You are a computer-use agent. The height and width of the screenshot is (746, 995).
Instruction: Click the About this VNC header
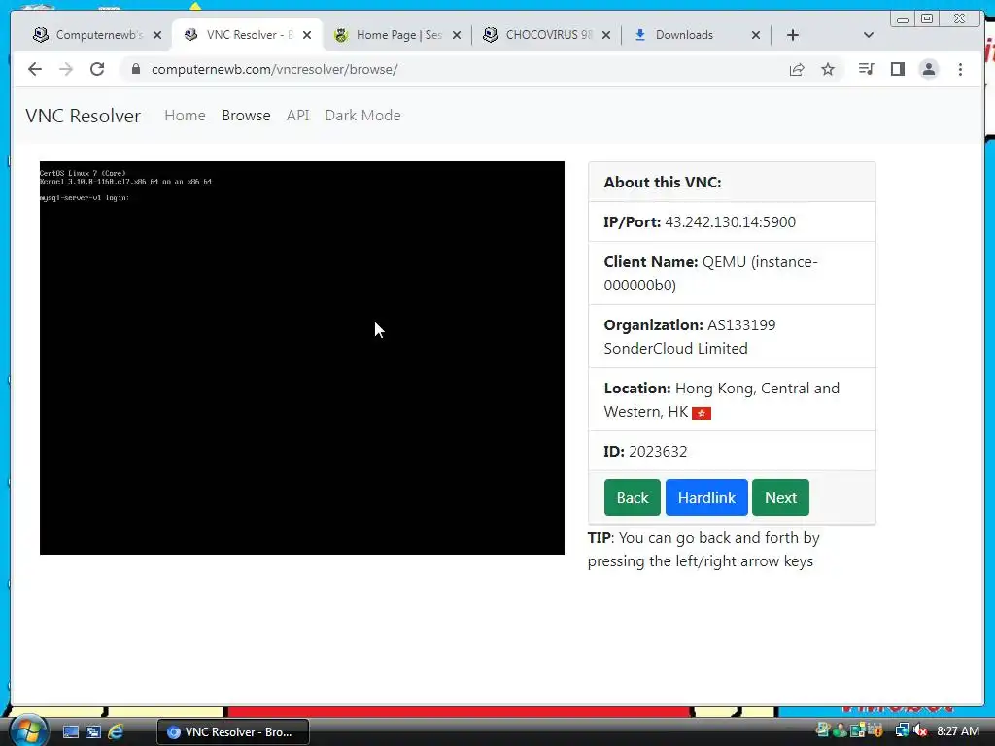click(x=663, y=182)
